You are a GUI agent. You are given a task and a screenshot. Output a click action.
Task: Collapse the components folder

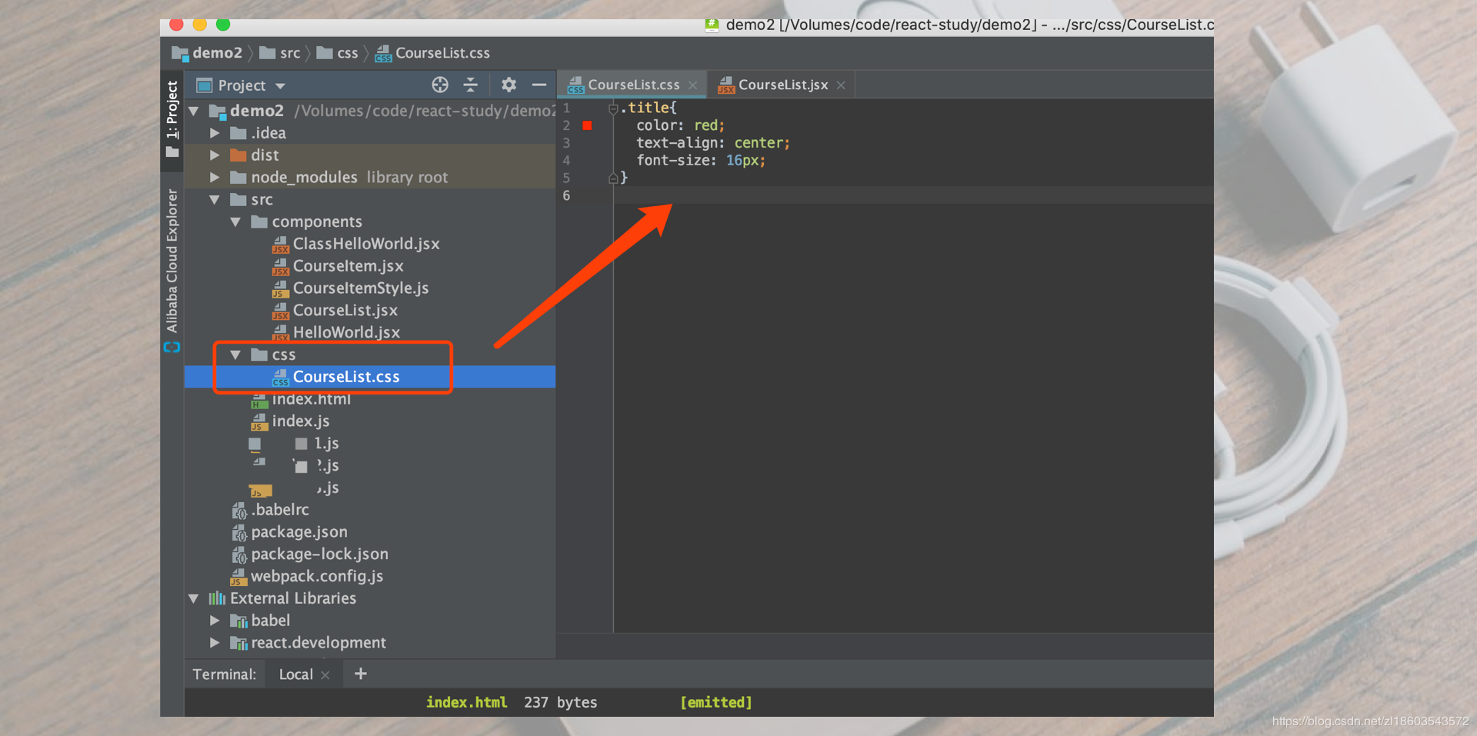(235, 222)
